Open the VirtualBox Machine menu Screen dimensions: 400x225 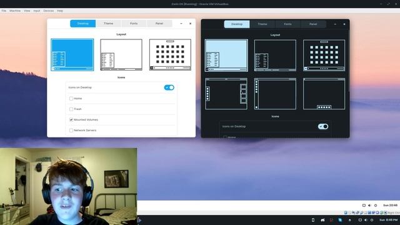15,11
